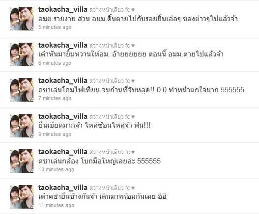Click taokacha_villa username on the 7 minutes tweet

click(63, 80)
